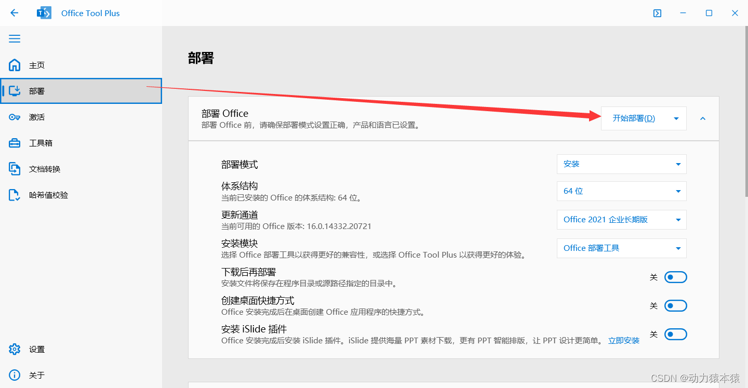
Task: Go to 主页 in the sidebar
Action: pyautogui.click(x=81, y=65)
